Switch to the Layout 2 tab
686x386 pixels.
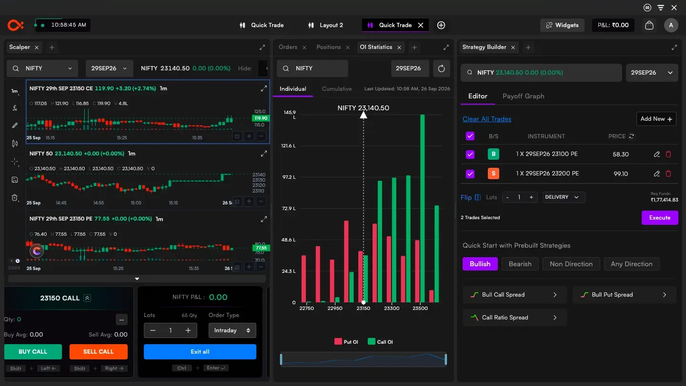click(x=326, y=25)
